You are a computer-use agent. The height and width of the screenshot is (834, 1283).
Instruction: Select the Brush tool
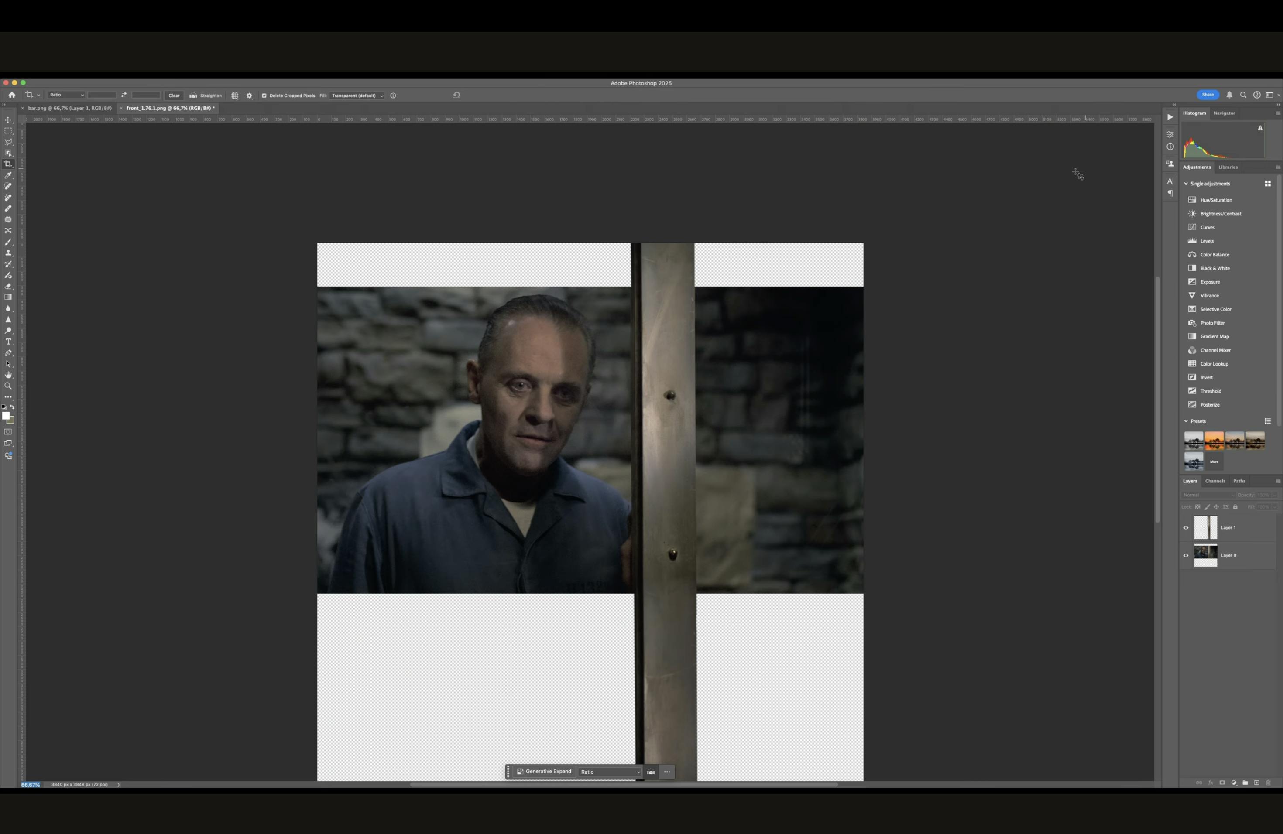pos(8,242)
